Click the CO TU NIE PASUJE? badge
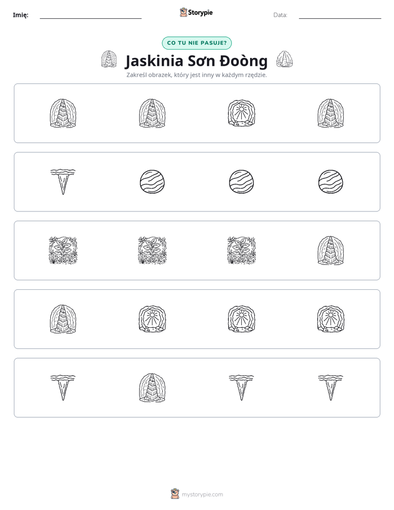 (x=196, y=43)
